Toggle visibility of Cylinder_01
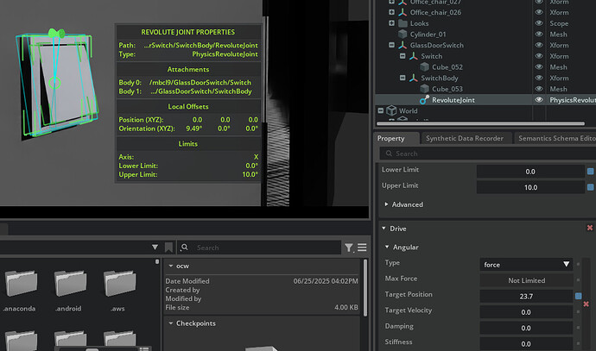 click(x=539, y=34)
